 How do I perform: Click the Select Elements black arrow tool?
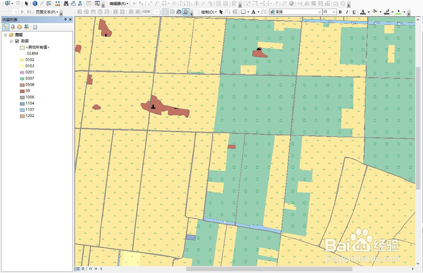tap(26, 3)
